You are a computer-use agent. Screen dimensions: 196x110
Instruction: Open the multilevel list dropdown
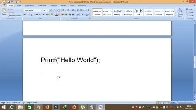coord(75,10)
